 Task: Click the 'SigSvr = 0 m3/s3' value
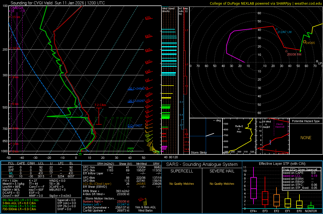pos(60,196)
